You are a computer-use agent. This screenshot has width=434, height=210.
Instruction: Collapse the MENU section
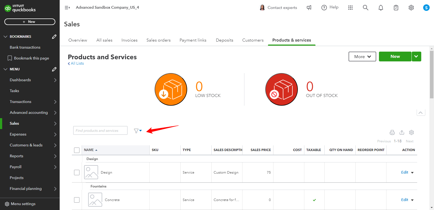tap(5, 69)
